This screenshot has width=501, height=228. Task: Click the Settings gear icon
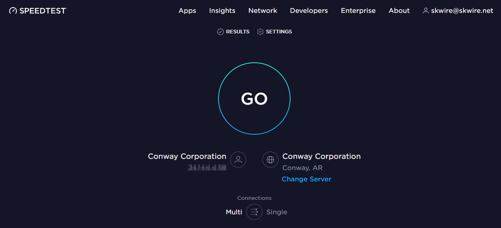pos(260,32)
